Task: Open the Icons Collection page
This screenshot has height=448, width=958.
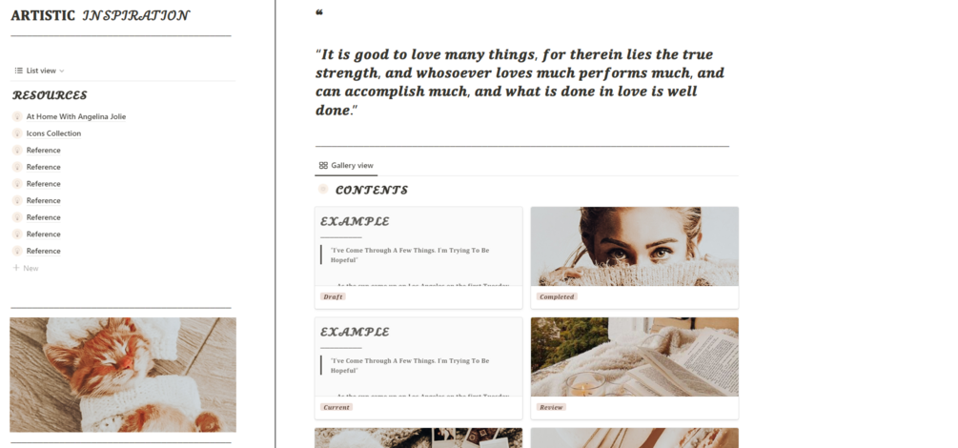Action: coord(53,133)
